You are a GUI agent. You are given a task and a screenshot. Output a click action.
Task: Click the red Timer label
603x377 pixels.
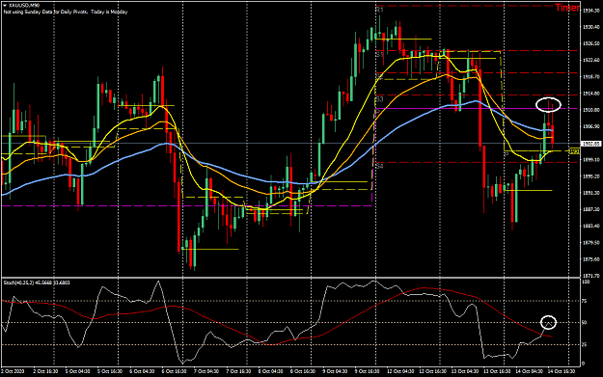(x=567, y=8)
